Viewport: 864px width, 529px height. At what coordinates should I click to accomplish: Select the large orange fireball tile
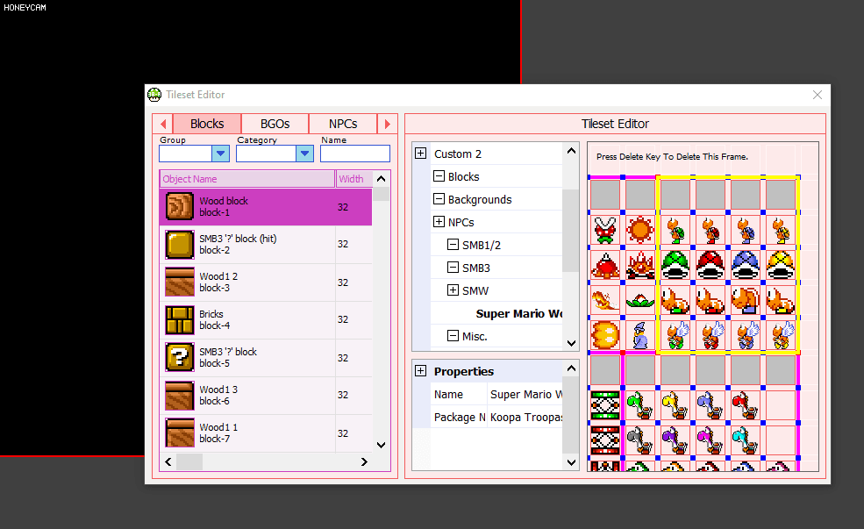click(605, 336)
